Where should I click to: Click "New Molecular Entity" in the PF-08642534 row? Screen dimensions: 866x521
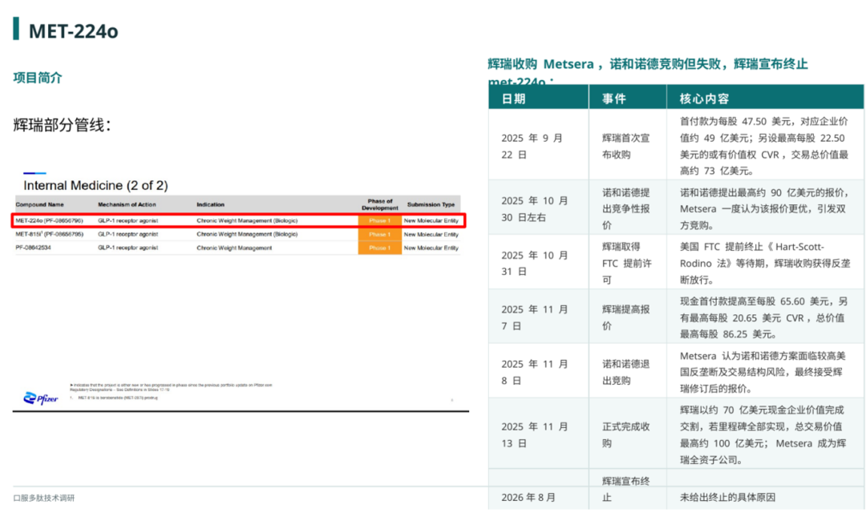(431, 248)
